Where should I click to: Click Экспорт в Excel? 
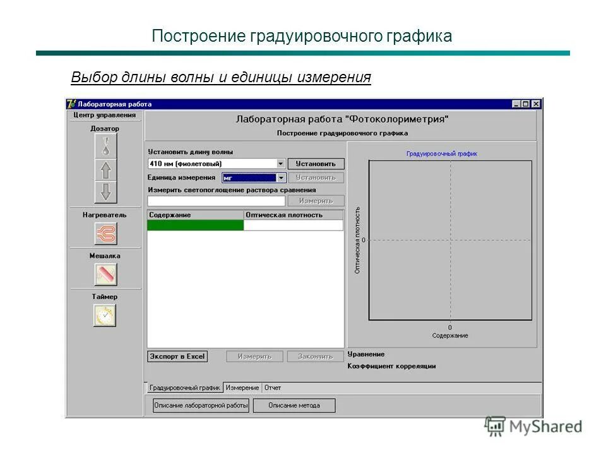177,356
